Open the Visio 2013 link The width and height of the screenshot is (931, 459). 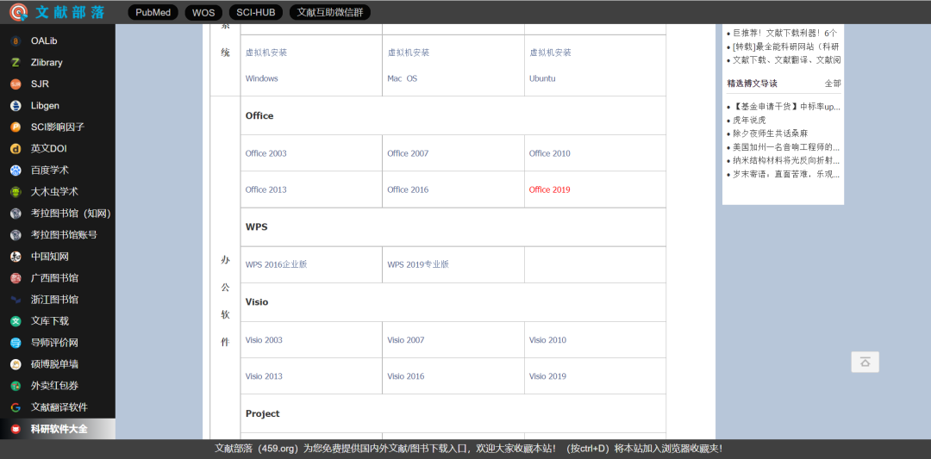(x=265, y=376)
